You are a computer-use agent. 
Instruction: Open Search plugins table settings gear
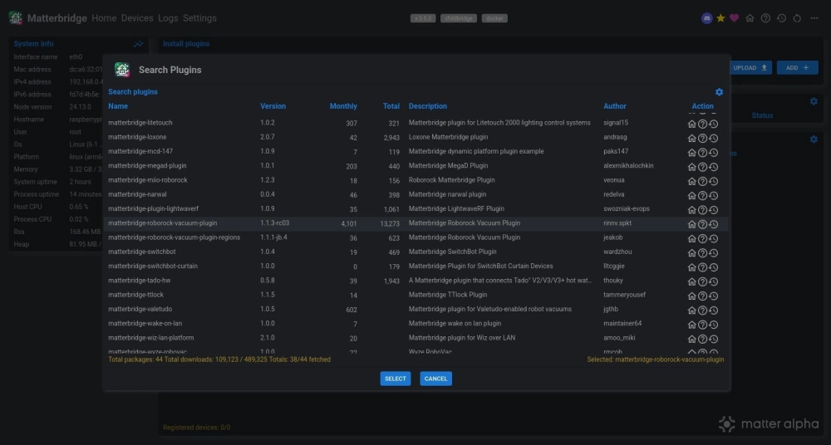tap(719, 91)
